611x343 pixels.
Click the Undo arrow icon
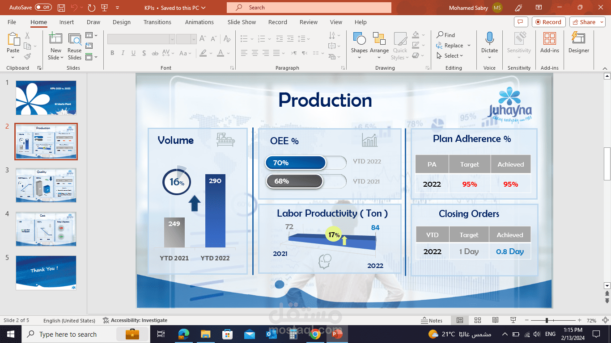click(74, 8)
